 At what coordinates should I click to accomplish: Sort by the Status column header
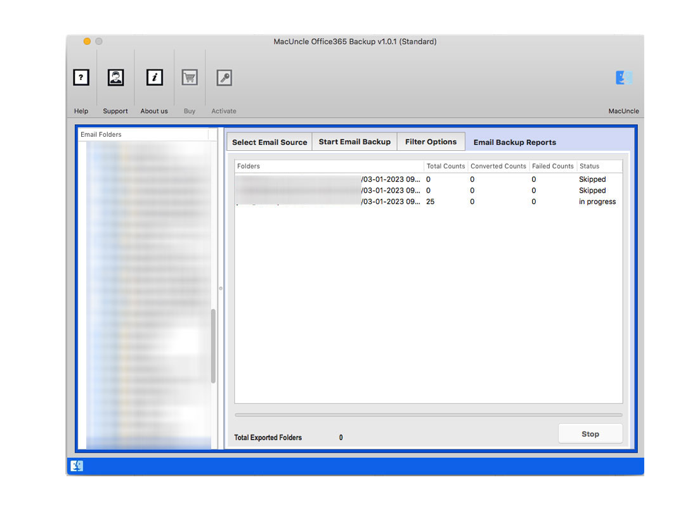click(x=600, y=166)
